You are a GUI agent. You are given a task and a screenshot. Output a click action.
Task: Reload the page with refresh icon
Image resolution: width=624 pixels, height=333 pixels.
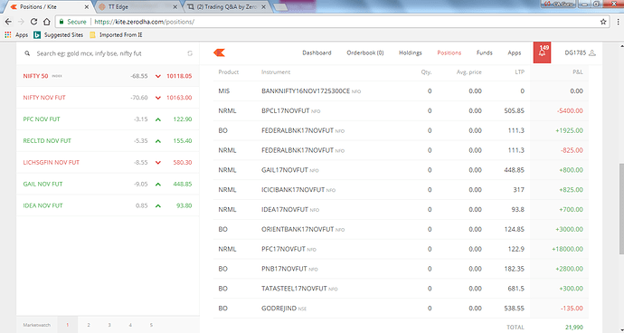33,22
